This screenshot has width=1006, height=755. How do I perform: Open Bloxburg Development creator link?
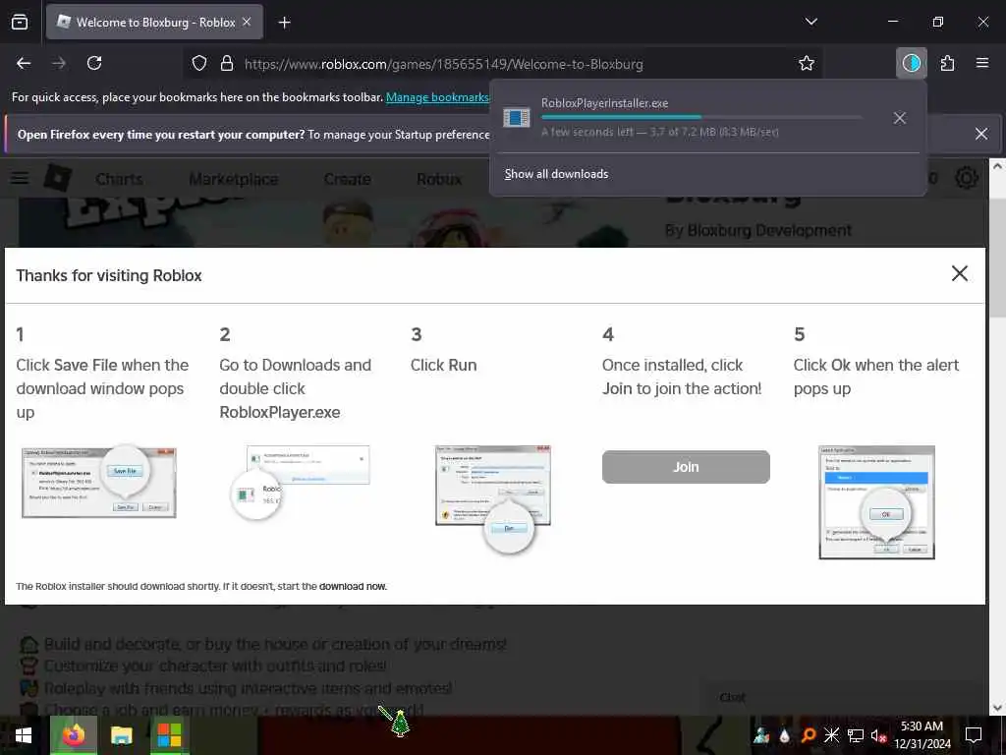(768, 230)
